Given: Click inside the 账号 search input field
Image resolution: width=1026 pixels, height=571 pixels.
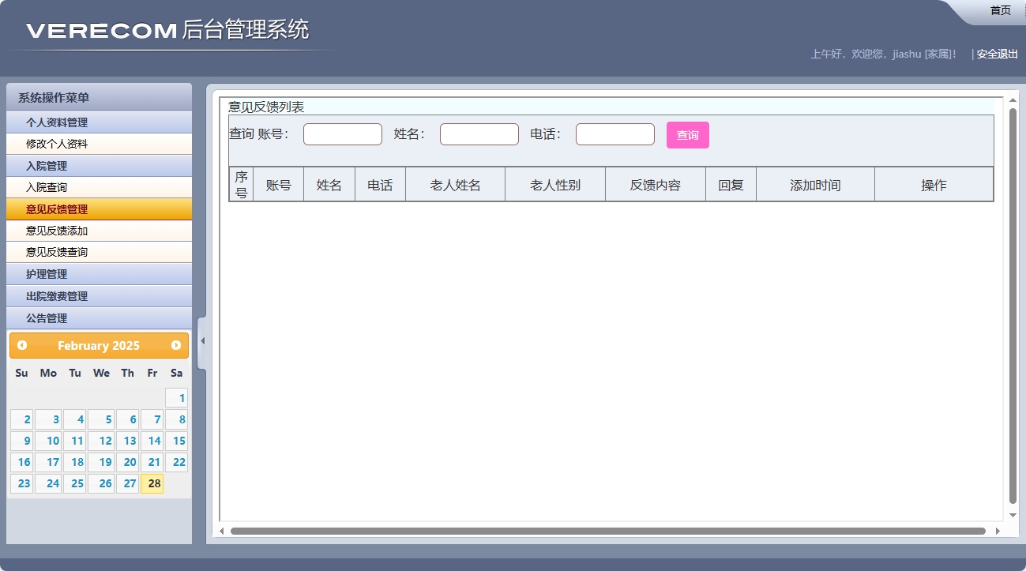Looking at the screenshot, I should (x=342, y=134).
